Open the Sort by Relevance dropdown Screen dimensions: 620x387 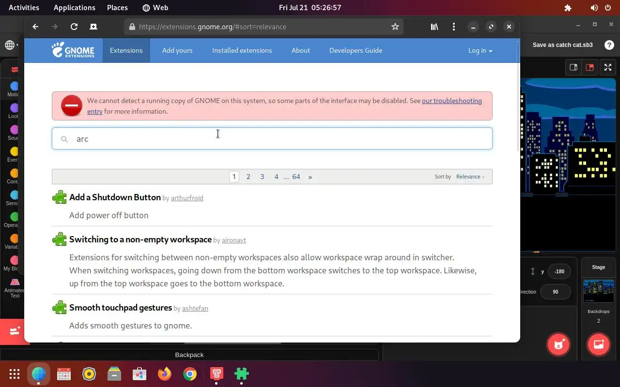pyautogui.click(x=470, y=177)
